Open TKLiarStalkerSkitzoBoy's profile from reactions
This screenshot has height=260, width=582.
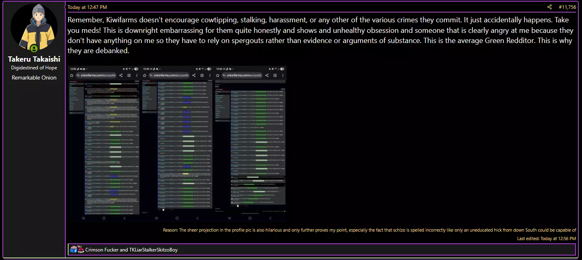153,250
